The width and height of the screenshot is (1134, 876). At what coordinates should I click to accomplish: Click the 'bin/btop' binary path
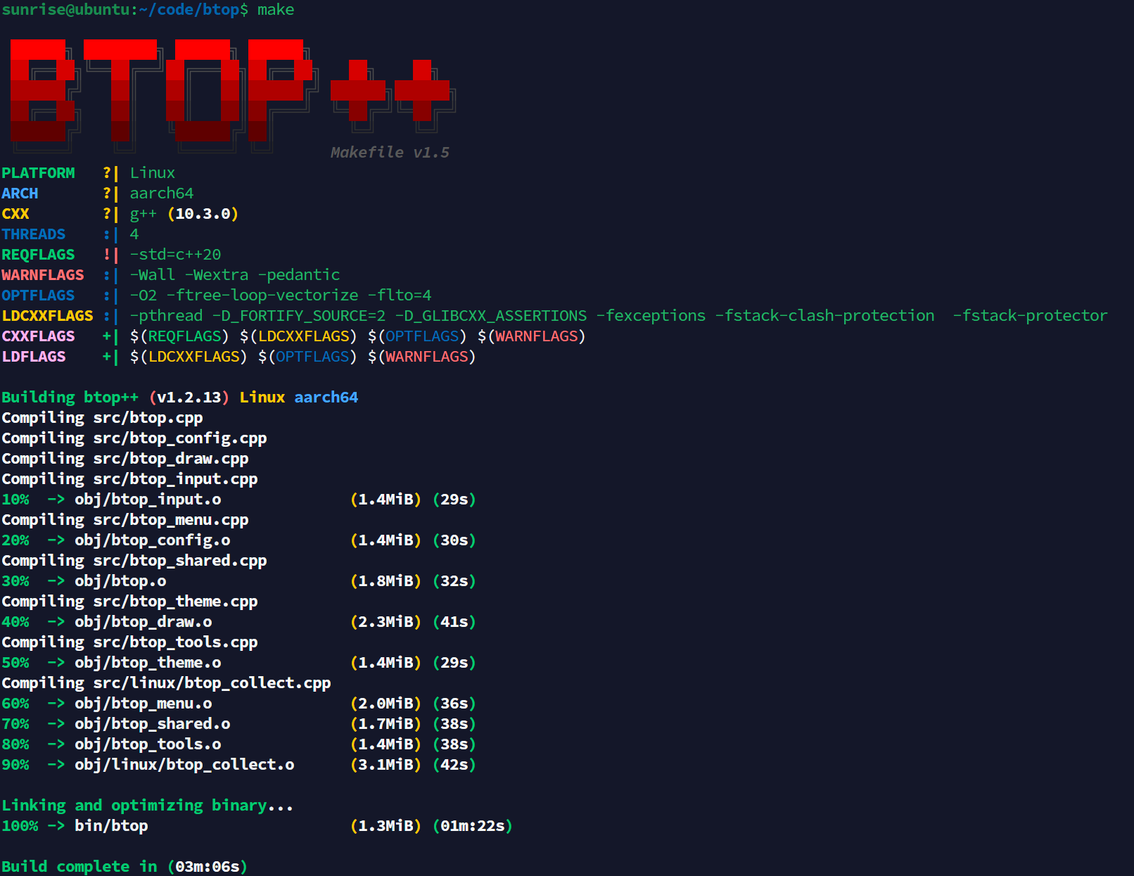(x=111, y=826)
